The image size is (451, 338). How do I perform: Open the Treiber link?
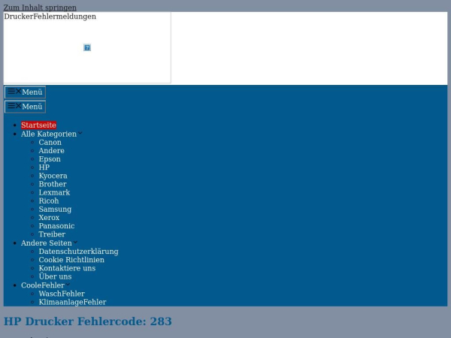pos(52,234)
